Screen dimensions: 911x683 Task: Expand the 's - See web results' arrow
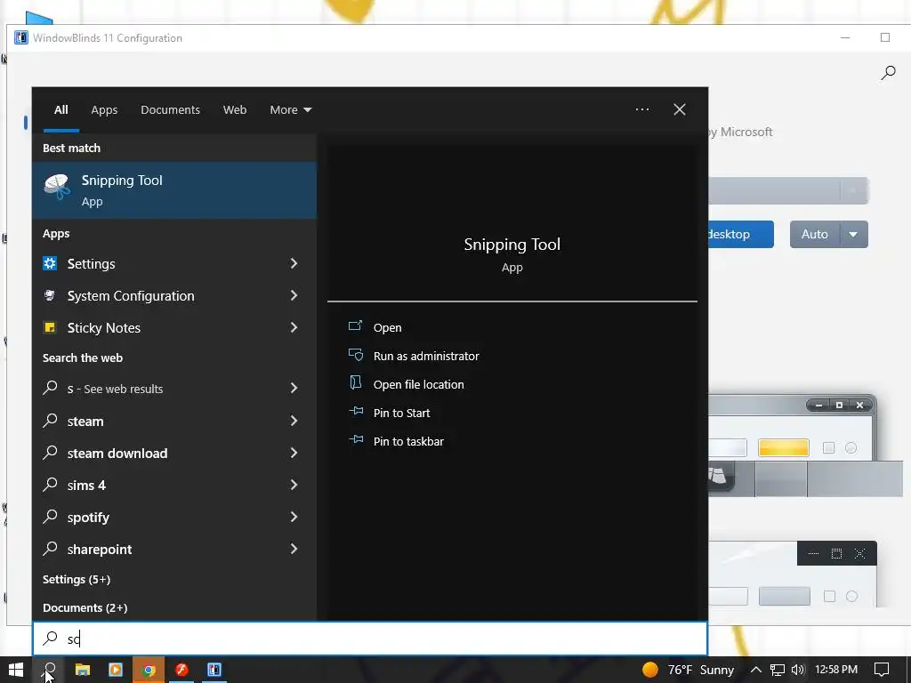(x=294, y=388)
